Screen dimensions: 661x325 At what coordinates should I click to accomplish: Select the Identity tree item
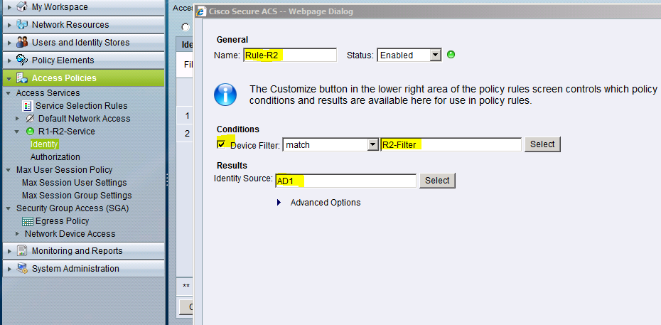pyautogui.click(x=44, y=144)
